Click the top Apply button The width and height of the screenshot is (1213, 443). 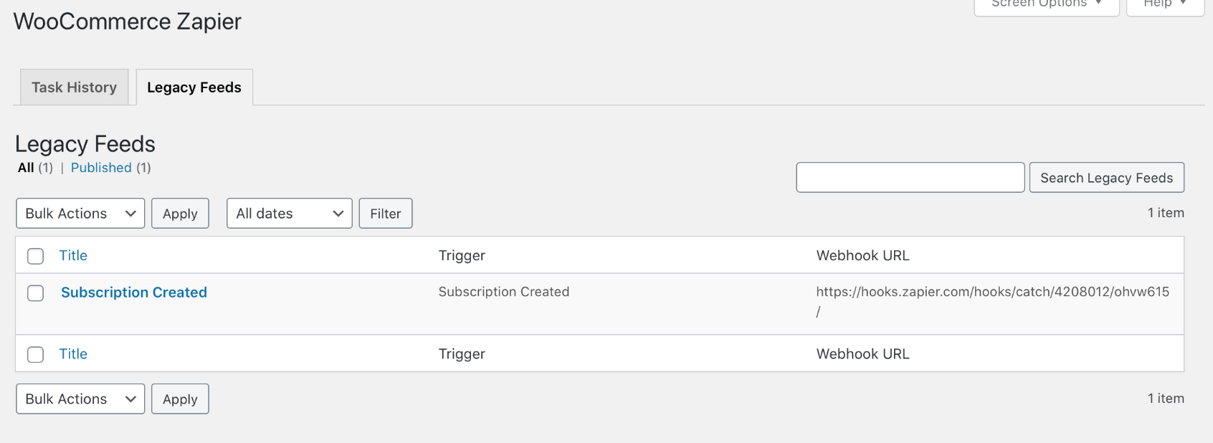pyautogui.click(x=180, y=214)
